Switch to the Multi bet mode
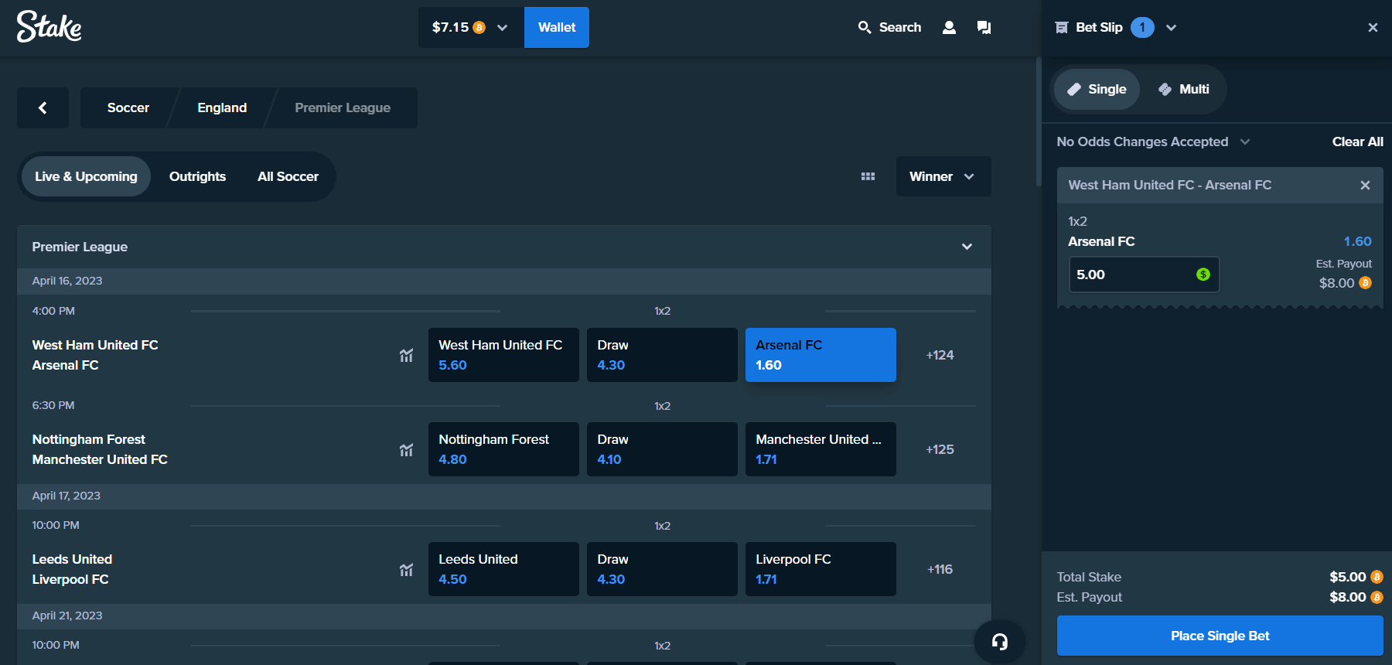This screenshot has height=665, width=1392. [x=1183, y=90]
